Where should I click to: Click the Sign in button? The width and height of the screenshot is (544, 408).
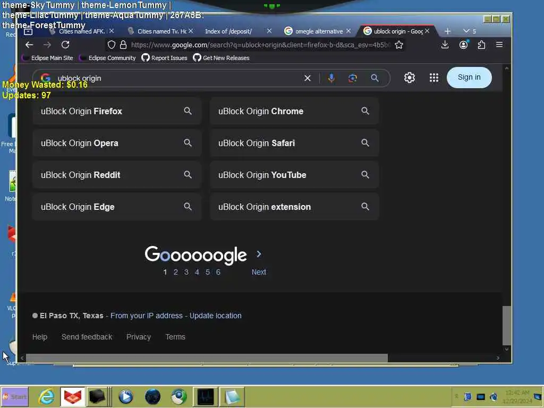coord(469,78)
